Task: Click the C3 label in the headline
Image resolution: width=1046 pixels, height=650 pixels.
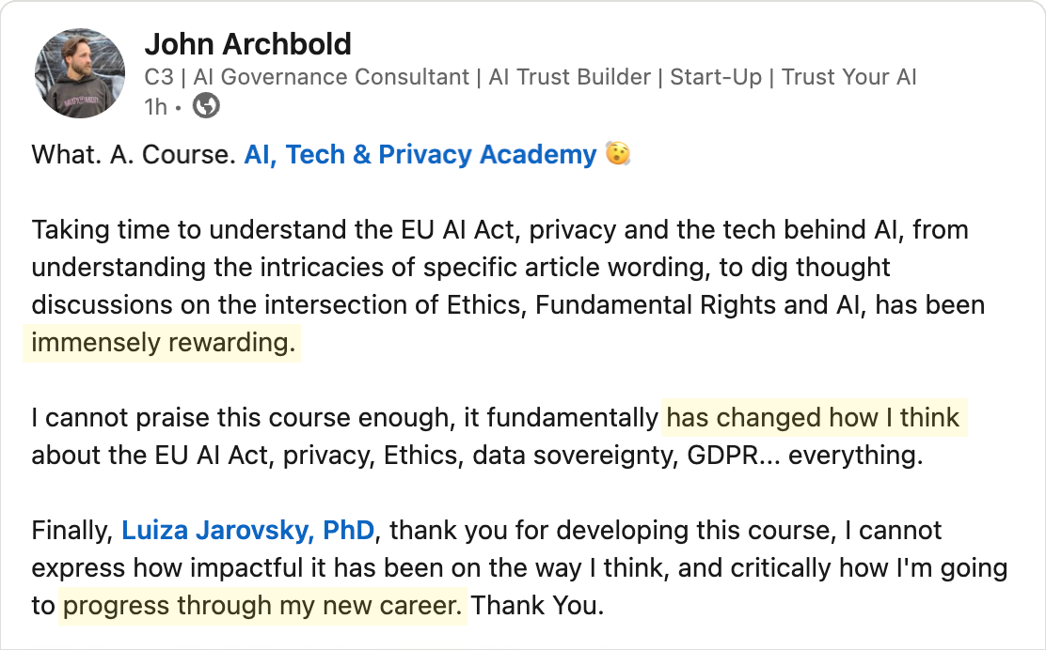Action: pyautogui.click(x=158, y=77)
